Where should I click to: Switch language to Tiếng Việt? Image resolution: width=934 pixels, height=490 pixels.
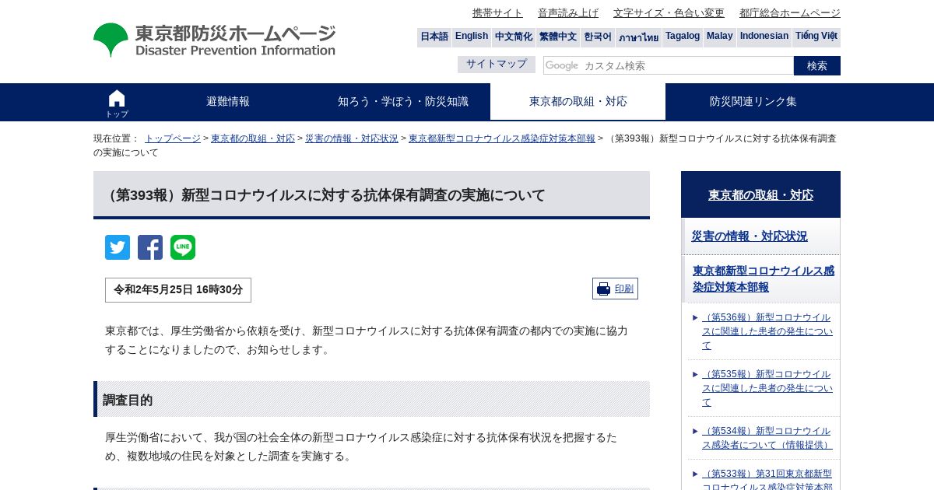tap(816, 37)
